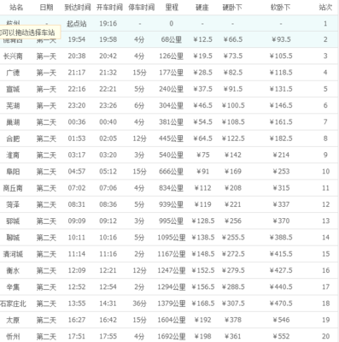Select station 广德
Screen dimensions: 339x342
click(x=13, y=73)
